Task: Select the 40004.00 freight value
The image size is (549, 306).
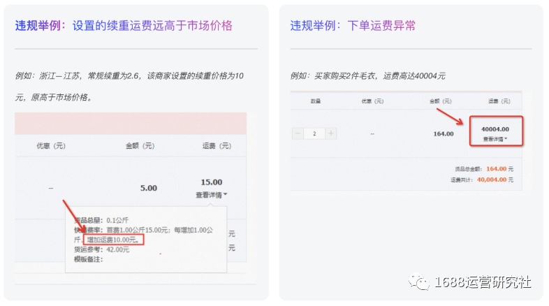Action: pos(495,129)
